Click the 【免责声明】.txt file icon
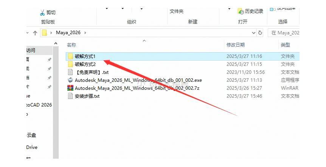The width and height of the screenshot is (326, 167). click(70, 72)
